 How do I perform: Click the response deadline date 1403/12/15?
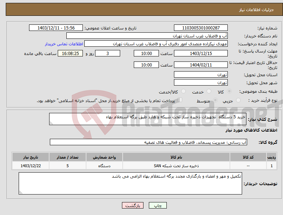(x=201, y=53)
